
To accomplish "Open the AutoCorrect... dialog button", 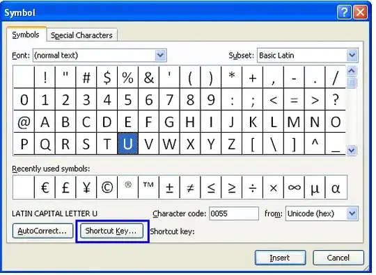I will pos(42,231).
